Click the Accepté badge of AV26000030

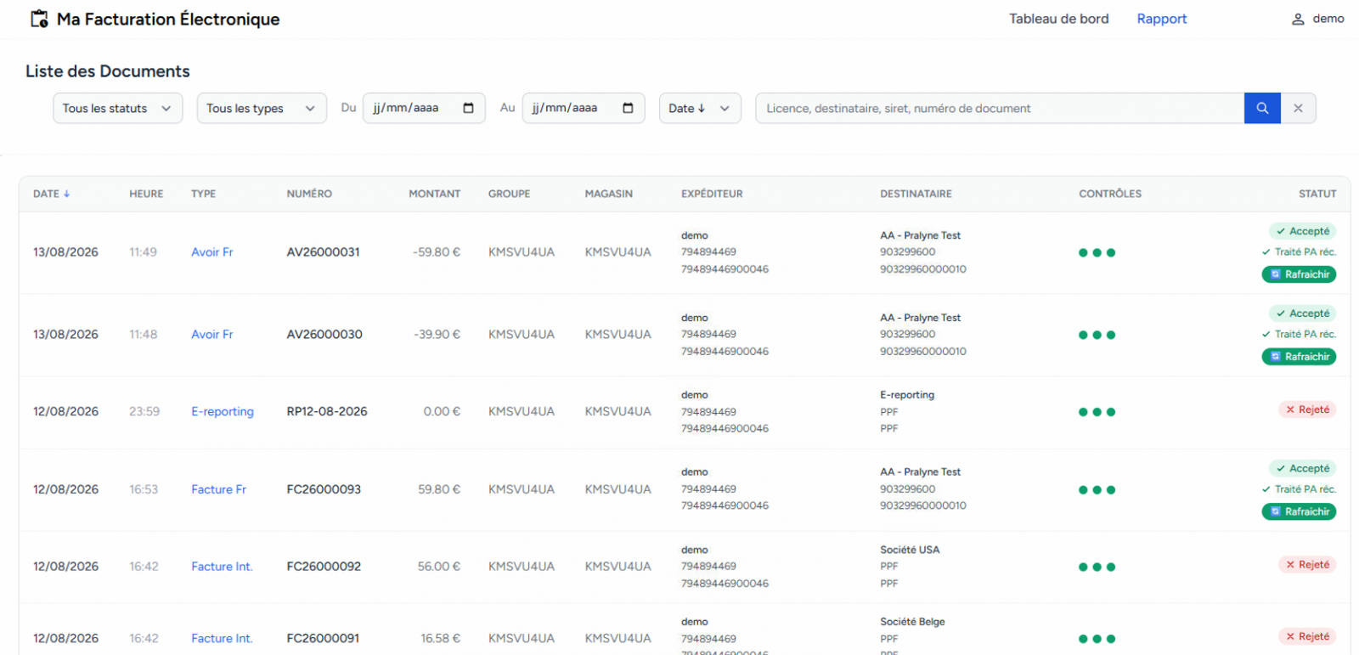pos(1302,313)
